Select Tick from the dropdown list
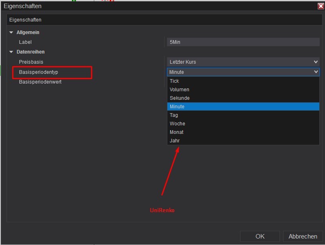Image resolution: width=325 pixels, height=245 pixels. pyautogui.click(x=243, y=81)
